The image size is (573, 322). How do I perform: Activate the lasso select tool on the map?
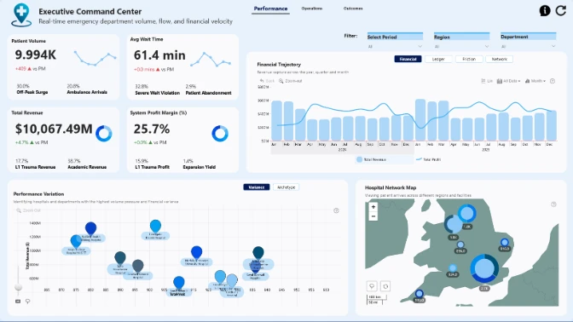pyautogui.click(x=372, y=286)
